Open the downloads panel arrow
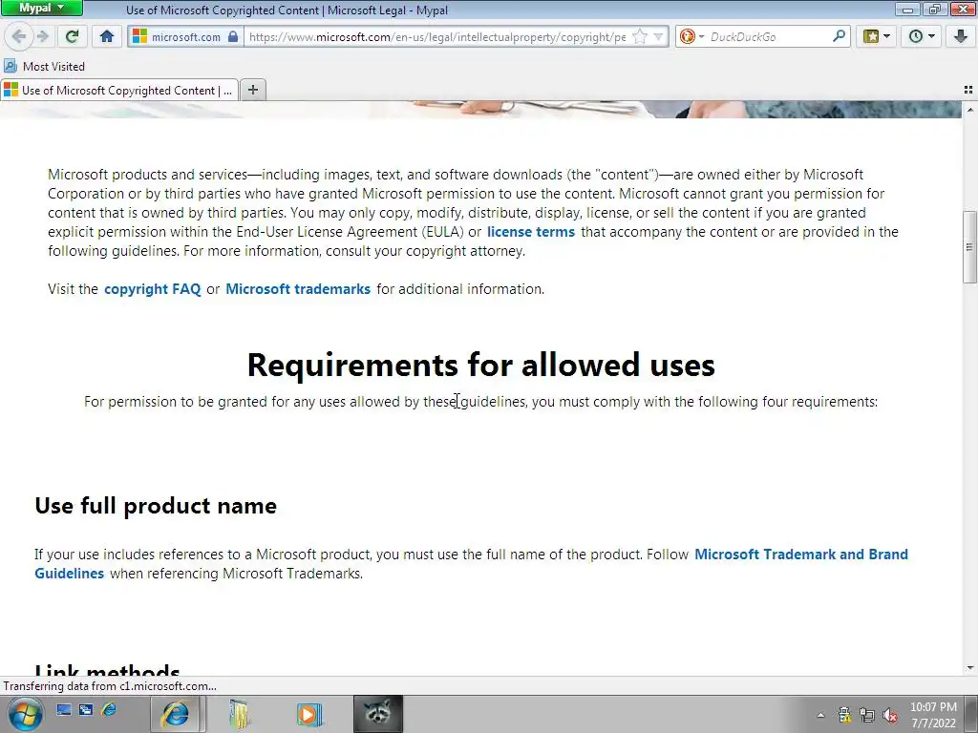 (x=961, y=36)
